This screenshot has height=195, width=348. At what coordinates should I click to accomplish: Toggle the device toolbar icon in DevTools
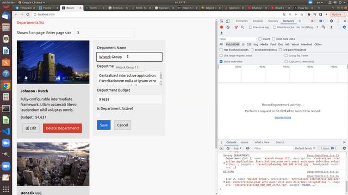coord(228,21)
